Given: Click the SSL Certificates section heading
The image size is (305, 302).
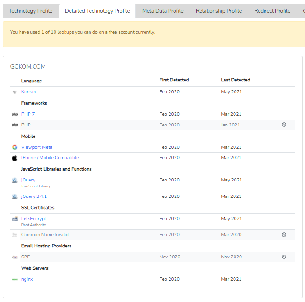Looking at the screenshot, I should (38, 207).
